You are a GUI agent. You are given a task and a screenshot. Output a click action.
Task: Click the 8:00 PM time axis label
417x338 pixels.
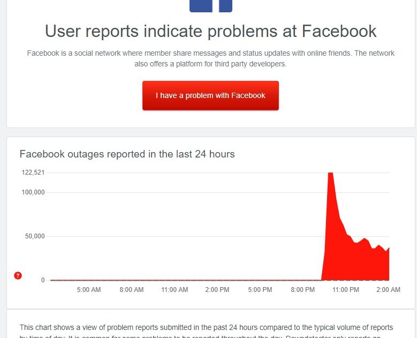pos(302,290)
